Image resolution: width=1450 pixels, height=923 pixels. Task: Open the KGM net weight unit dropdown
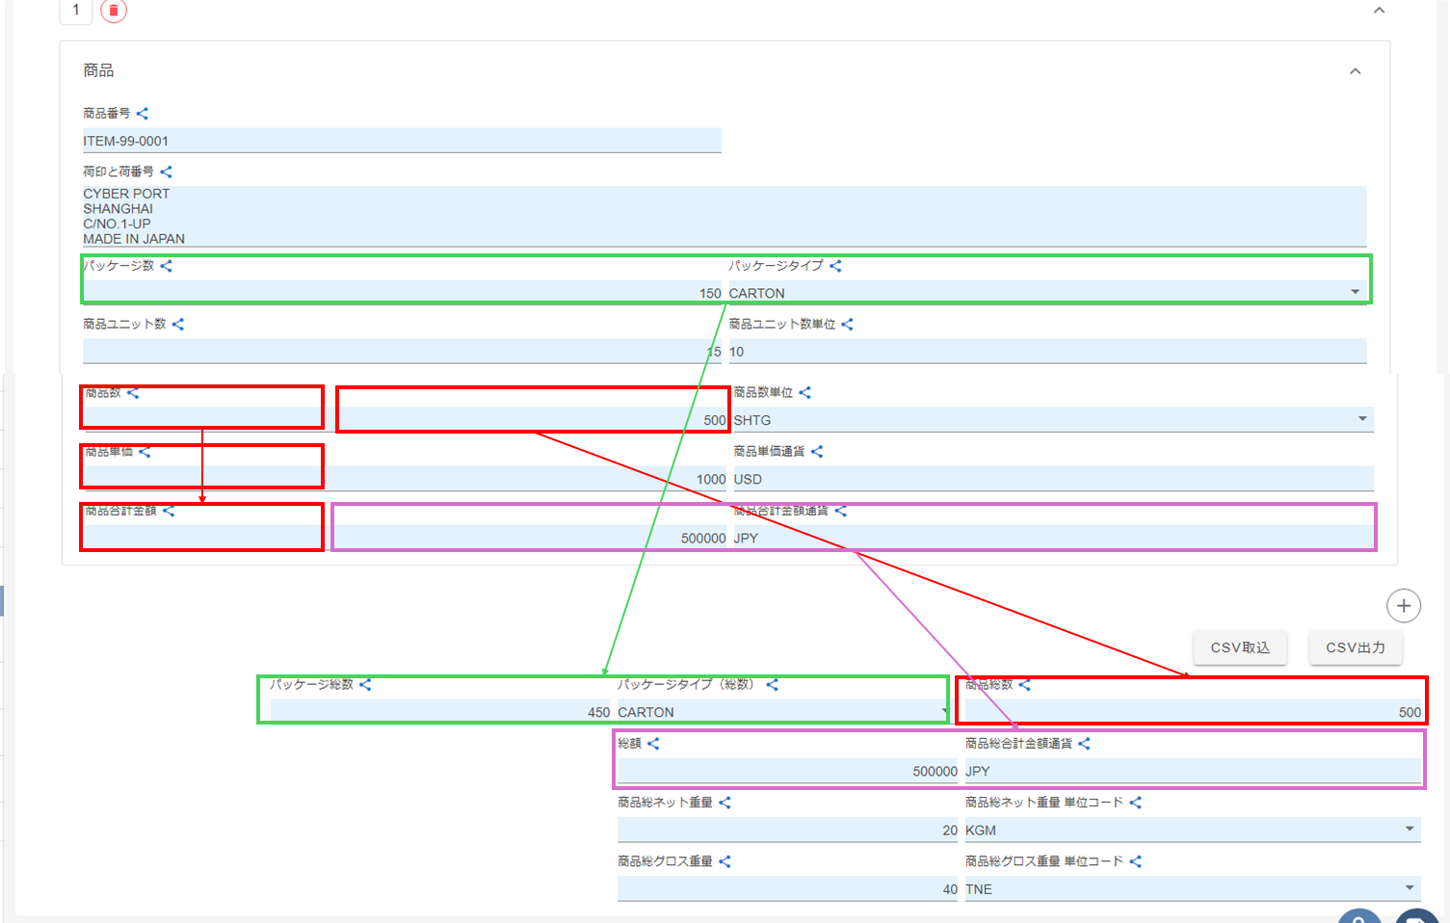point(1409,830)
